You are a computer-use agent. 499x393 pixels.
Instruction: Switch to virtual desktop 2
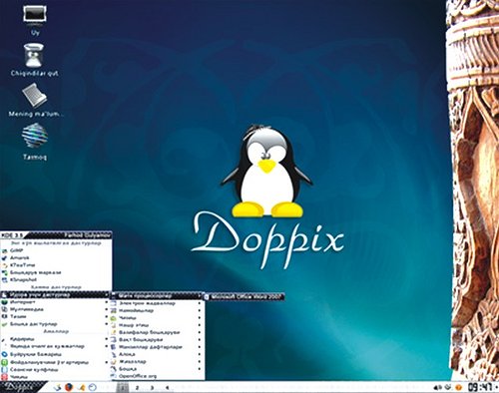(137, 388)
